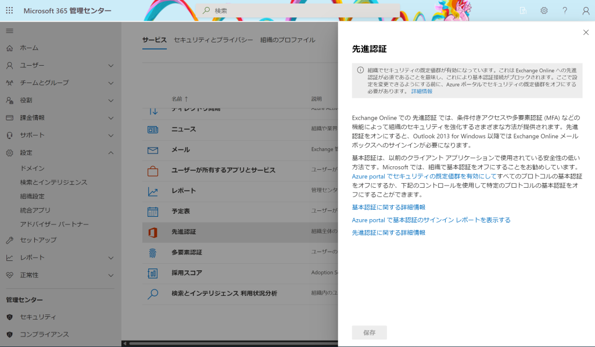Open Azure portal sign-in report link
This screenshot has width=595, height=347.
click(x=431, y=220)
